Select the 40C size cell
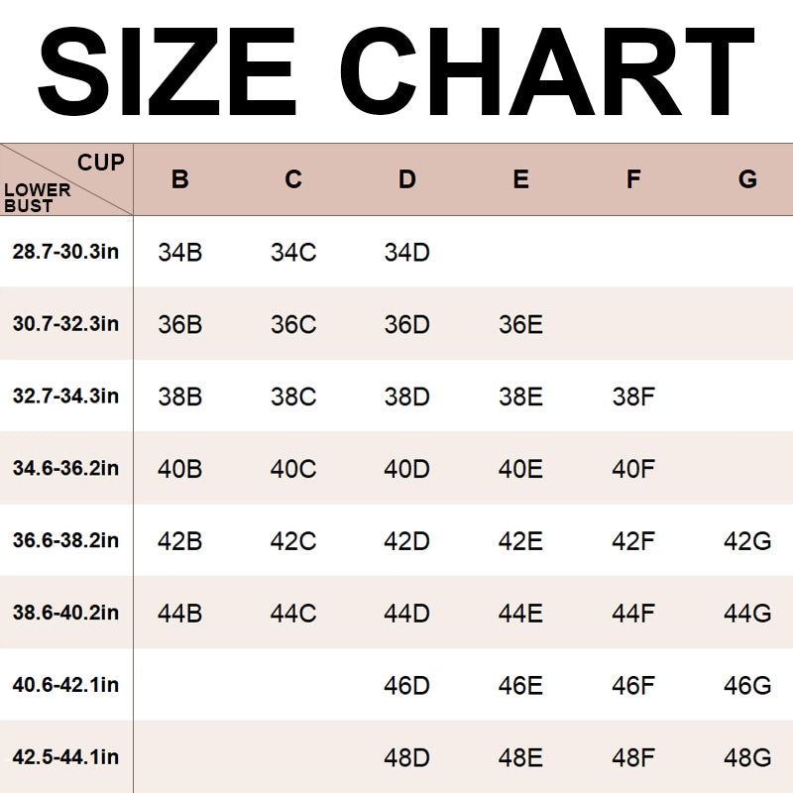 click(293, 469)
